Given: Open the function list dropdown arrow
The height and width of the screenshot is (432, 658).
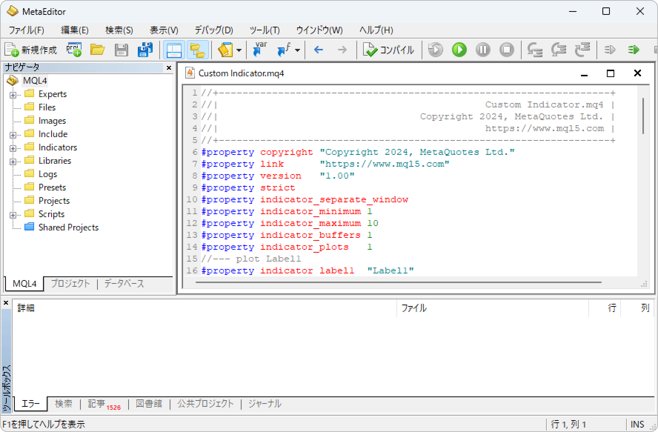Looking at the screenshot, I should click(x=298, y=50).
